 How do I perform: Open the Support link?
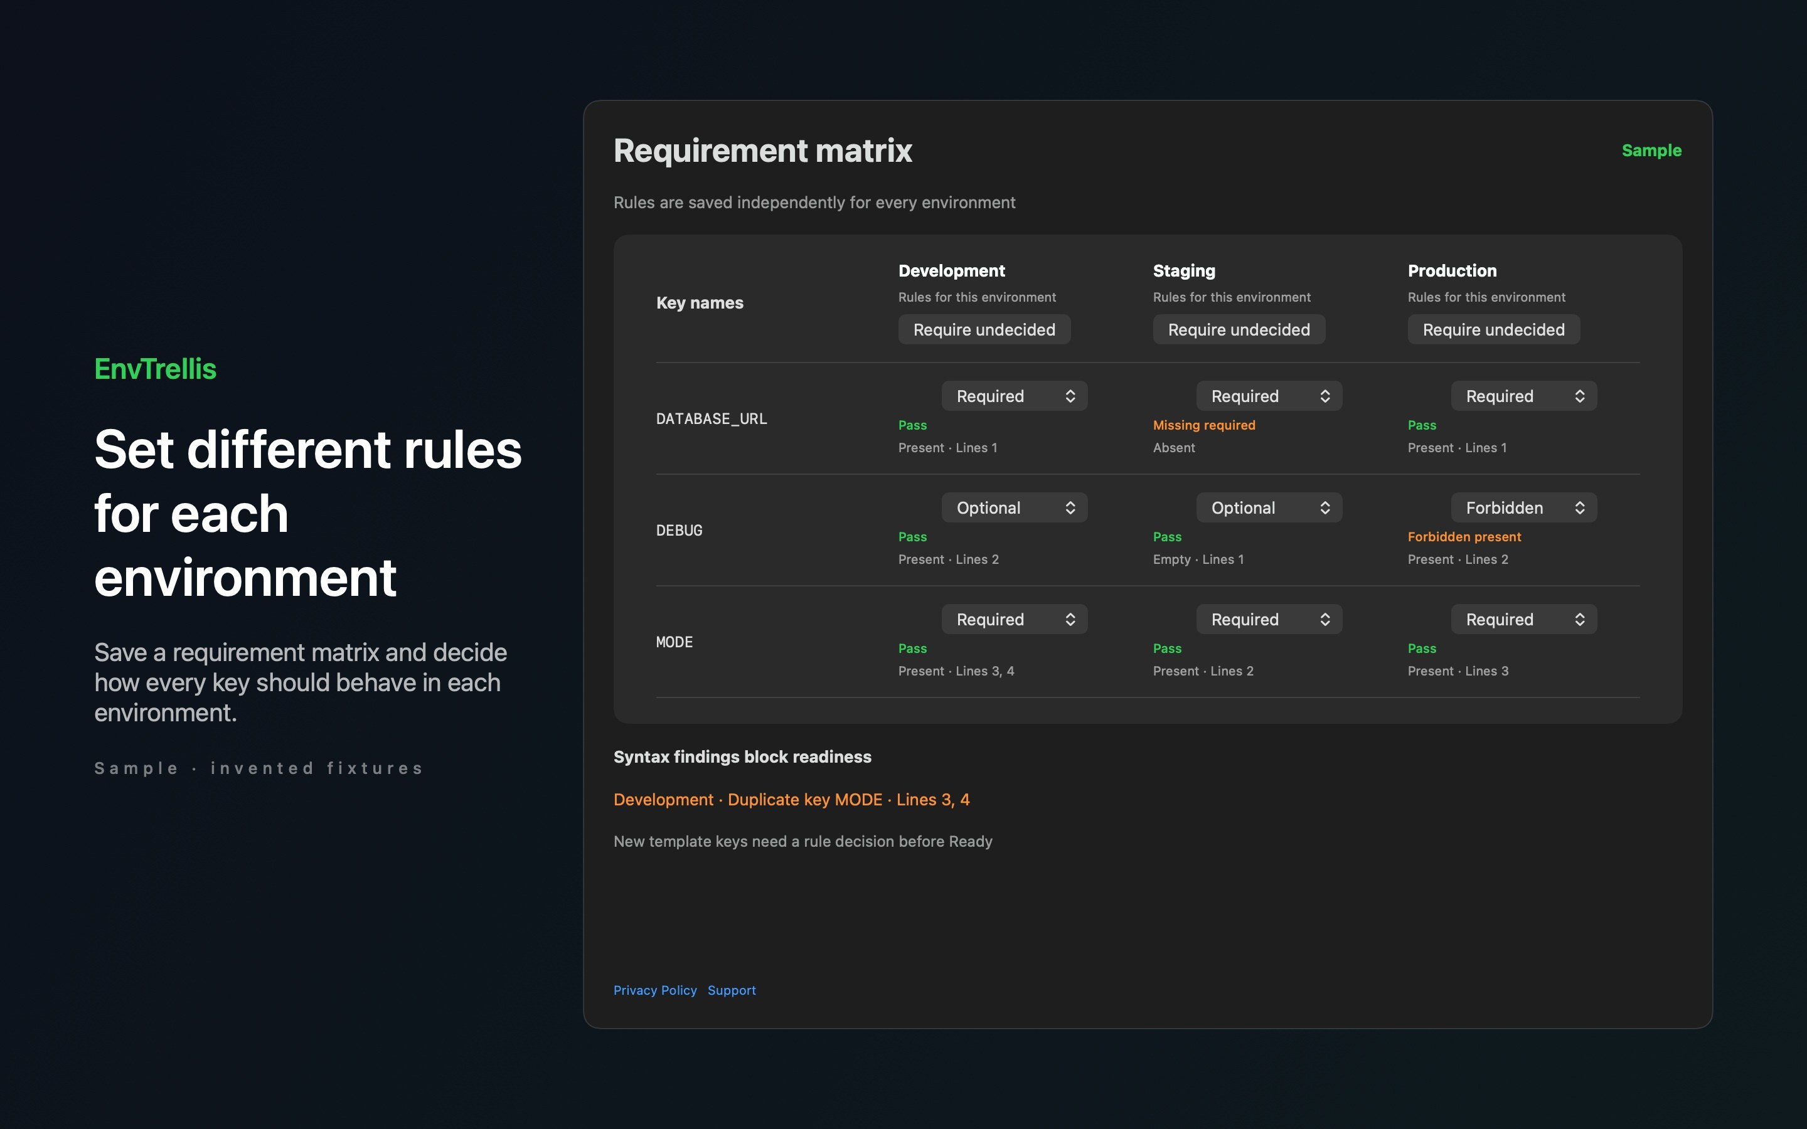[732, 990]
